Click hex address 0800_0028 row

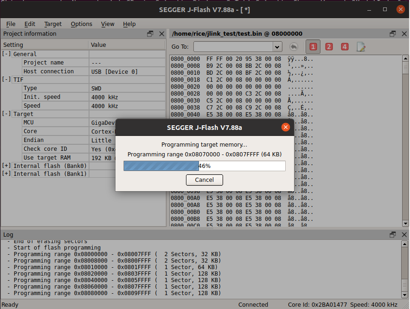tap(242, 94)
